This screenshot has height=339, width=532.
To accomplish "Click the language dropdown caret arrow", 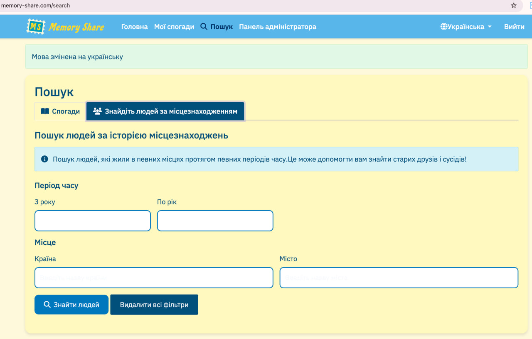I will 490,27.
